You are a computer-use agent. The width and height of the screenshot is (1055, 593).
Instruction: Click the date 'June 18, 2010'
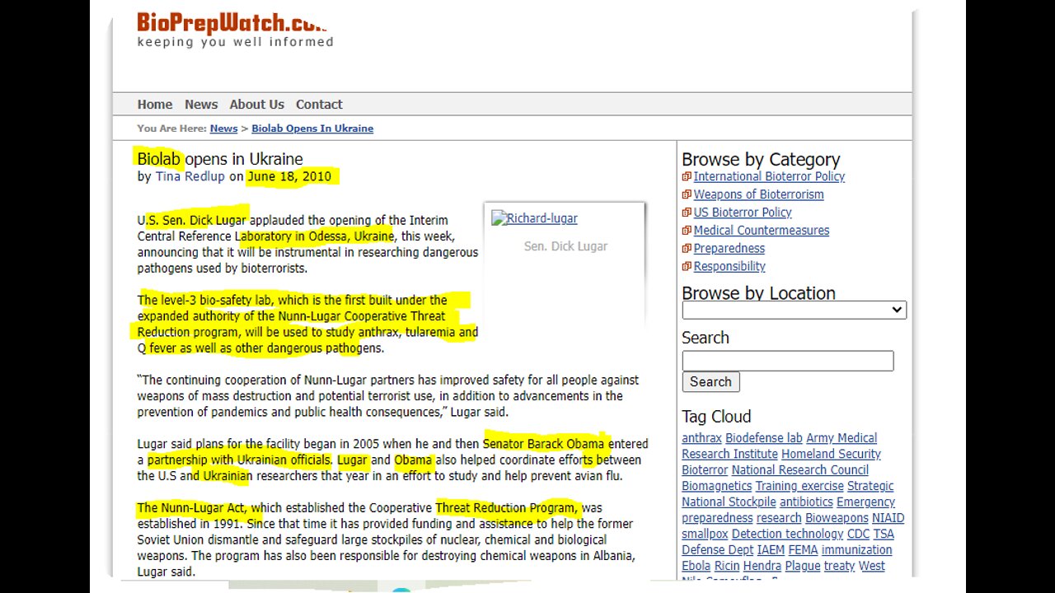[x=289, y=176]
